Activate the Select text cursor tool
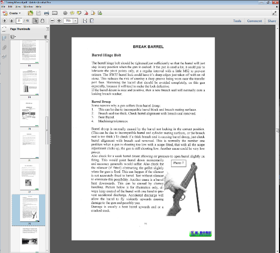 click(x=35, y=21)
